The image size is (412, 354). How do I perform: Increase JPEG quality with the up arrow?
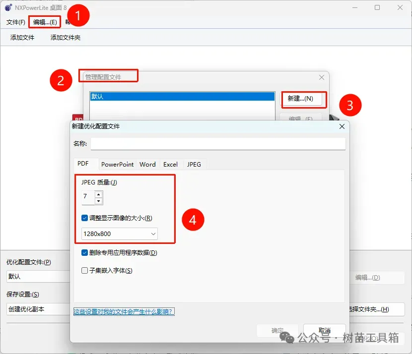point(99,194)
